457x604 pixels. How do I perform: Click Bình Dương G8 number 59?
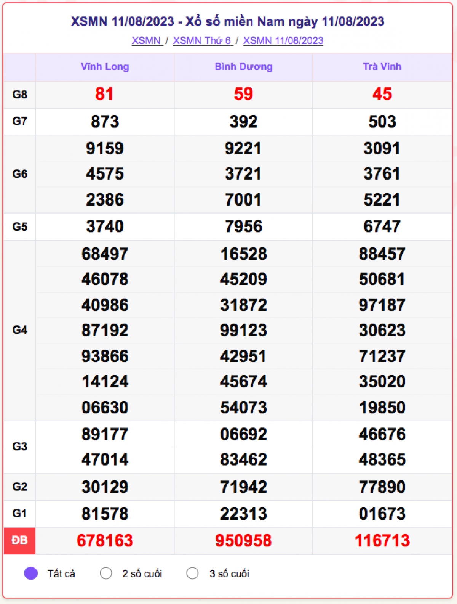coord(243,94)
